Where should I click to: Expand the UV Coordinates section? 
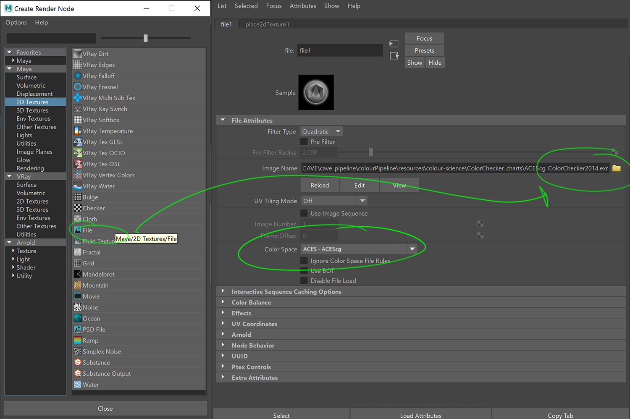tap(223, 324)
